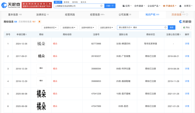
Task: Expand the 全部商标状态 filter dropdown
Action: point(51,27)
